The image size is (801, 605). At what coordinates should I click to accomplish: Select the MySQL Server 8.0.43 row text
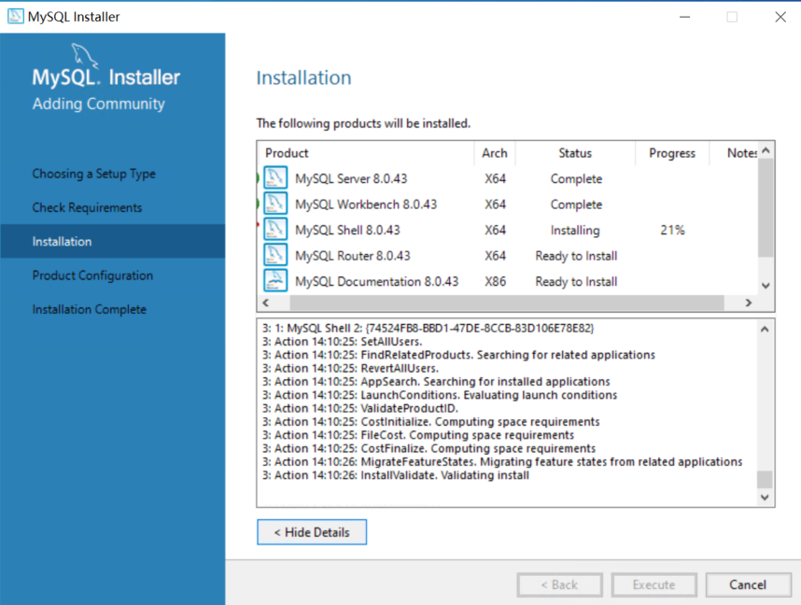point(351,179)
